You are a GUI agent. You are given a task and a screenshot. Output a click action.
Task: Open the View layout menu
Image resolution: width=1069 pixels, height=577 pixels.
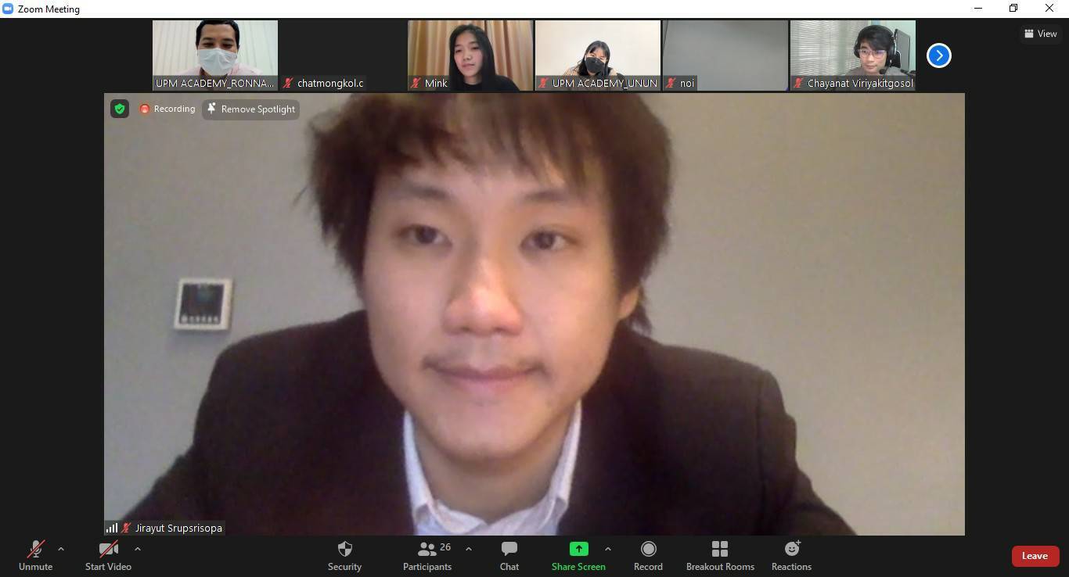(x=1041, y=34)
